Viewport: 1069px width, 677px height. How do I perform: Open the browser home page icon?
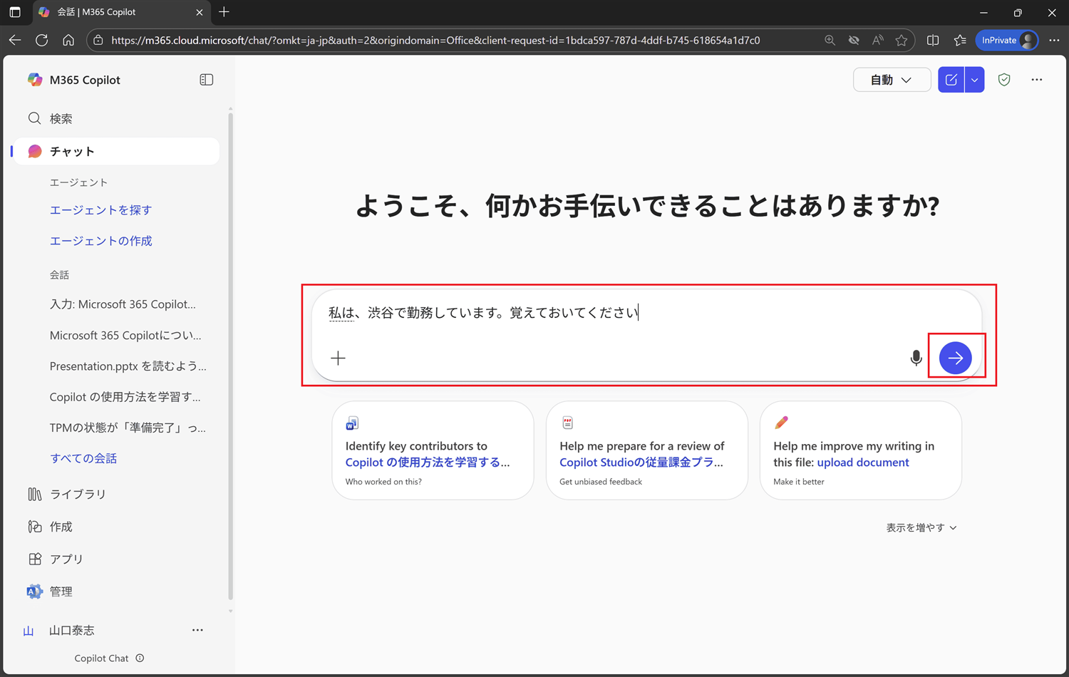(68, 40)
